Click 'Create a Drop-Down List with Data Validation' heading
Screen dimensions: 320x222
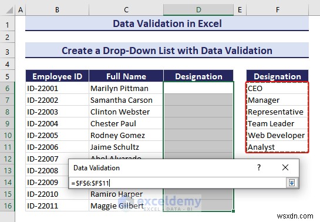pos(167,51)
